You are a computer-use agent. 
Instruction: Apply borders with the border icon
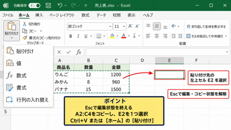[x=99, y=36]
